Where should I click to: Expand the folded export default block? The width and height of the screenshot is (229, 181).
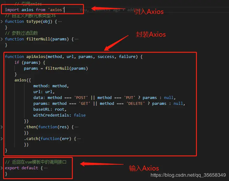2,168
